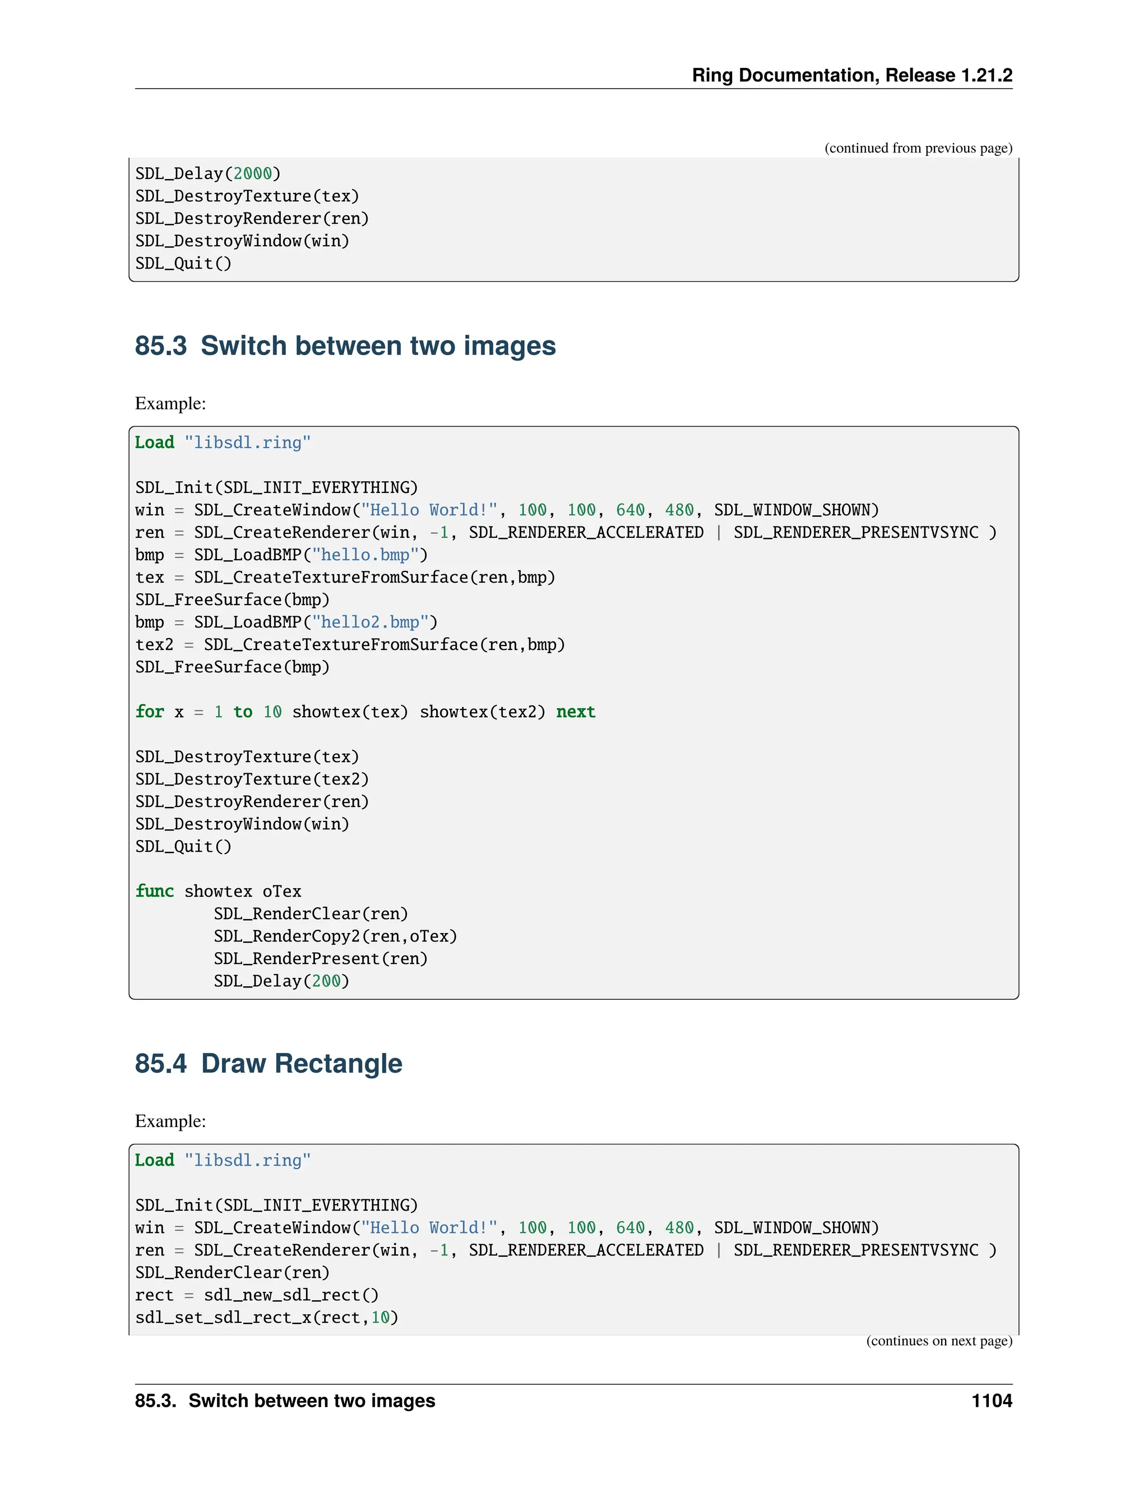Viewport: 1148px width, 1486px height.
Task: Click first 'Example:' label under section 85.3
Action: [x=170, y=404]
